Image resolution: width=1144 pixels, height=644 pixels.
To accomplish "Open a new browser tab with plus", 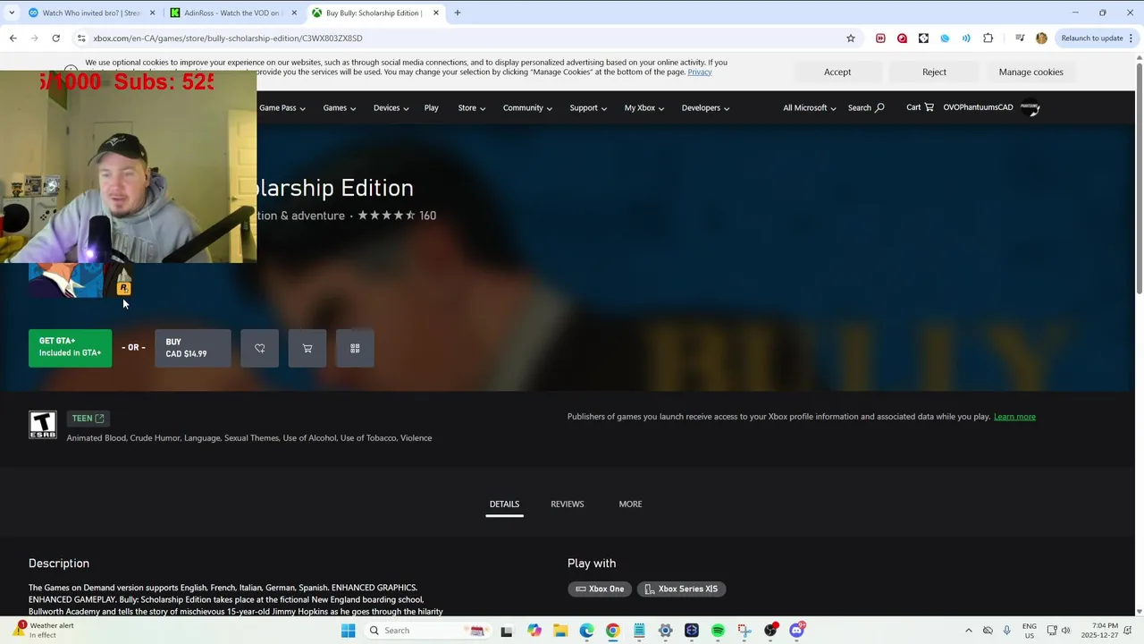I will pos(458,13).
